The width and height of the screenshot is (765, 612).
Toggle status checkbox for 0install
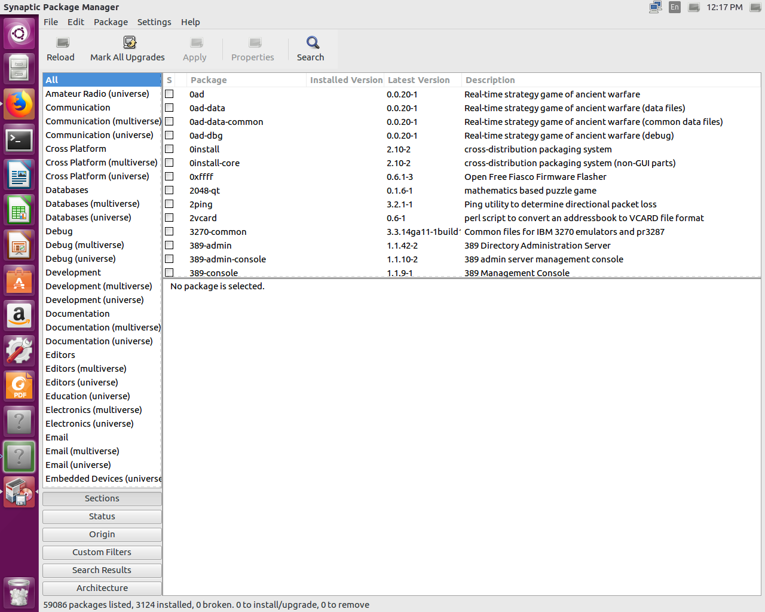click(x=169, y=149)
